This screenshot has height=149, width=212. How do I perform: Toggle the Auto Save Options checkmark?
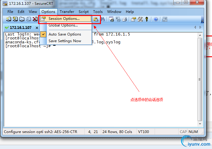click(x=43, y=34)
